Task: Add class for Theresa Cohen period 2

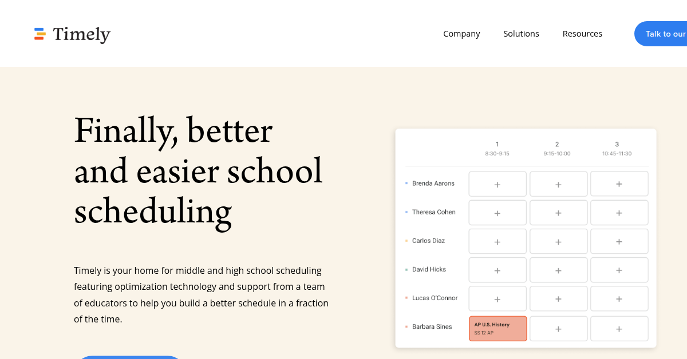Action: pyautogui.click(x=558, y=213)
